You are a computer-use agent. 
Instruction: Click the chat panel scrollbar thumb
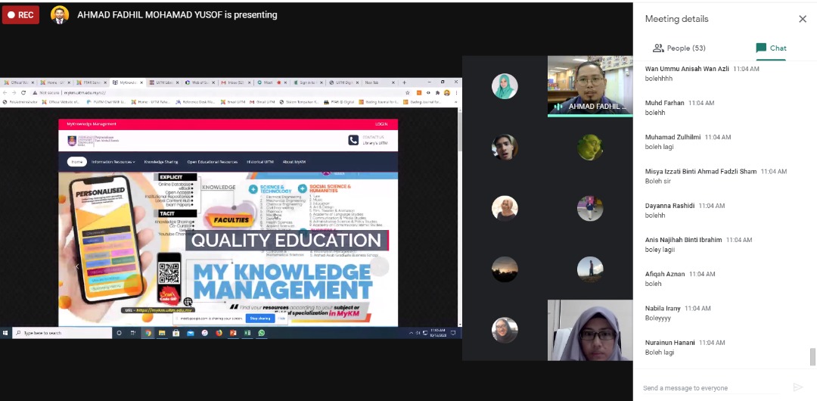click(812, 357)
